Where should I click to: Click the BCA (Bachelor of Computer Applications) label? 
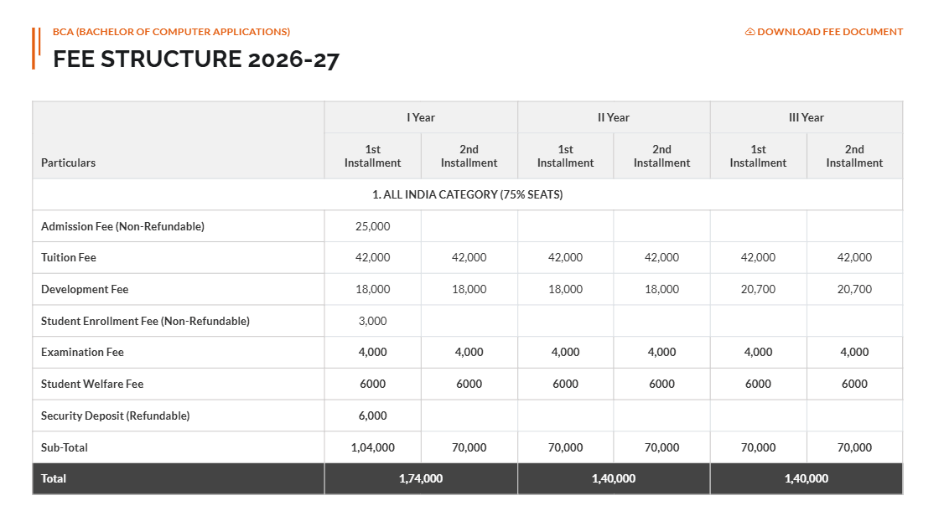coord(172,31)
